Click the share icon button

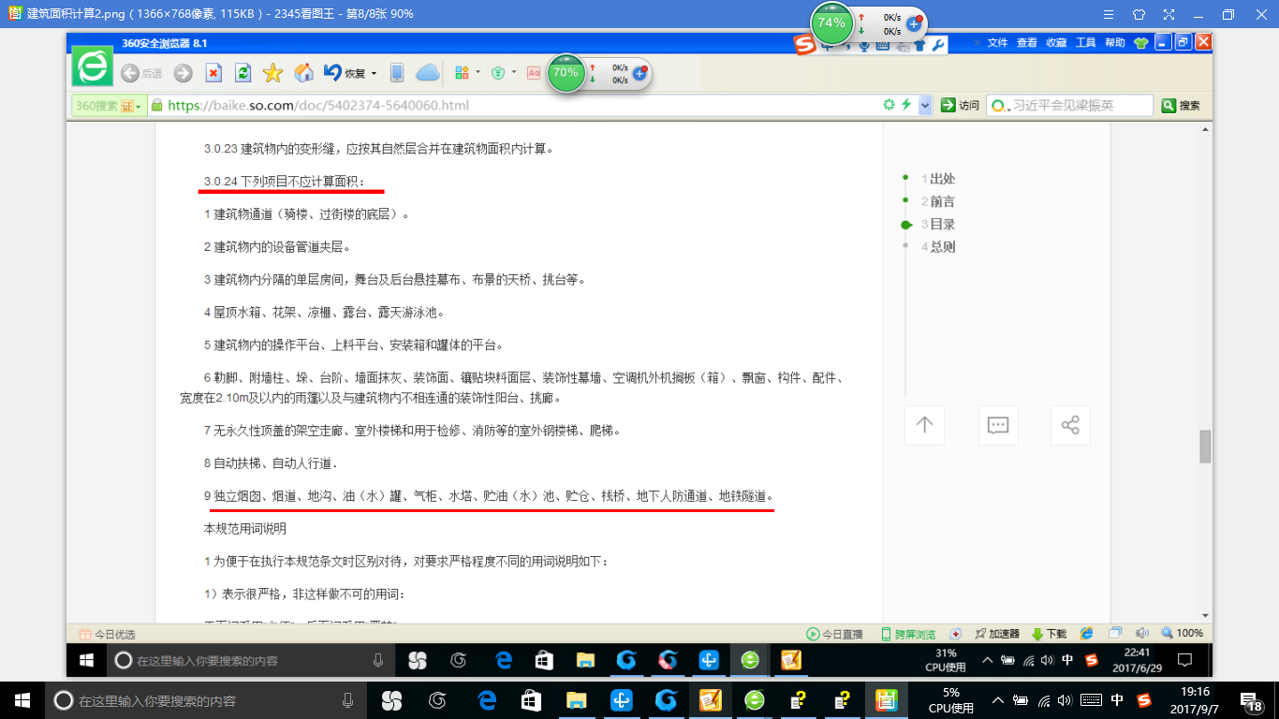click(1070, 425)
